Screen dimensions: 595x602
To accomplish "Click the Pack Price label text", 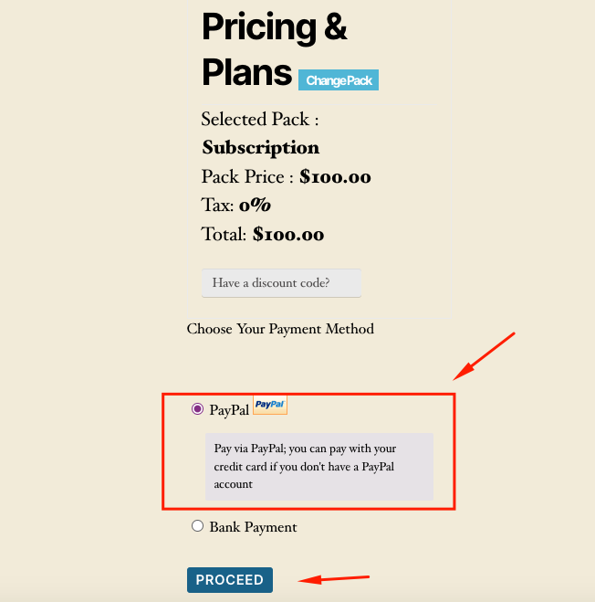I will pyautogui.click(x=247, y=177).
